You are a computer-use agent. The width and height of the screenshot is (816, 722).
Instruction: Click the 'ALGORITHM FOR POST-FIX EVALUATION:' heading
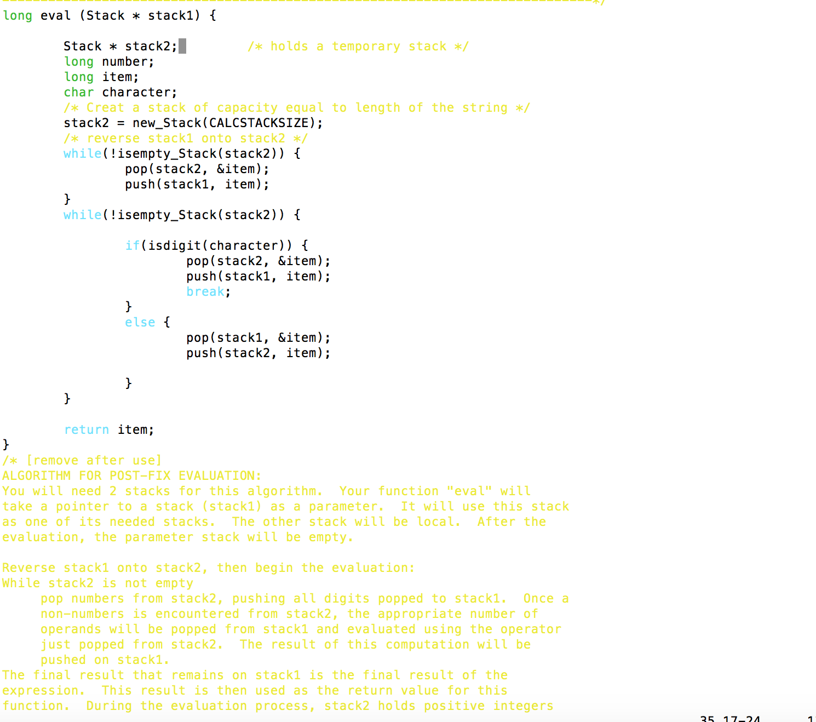(132, 476)
